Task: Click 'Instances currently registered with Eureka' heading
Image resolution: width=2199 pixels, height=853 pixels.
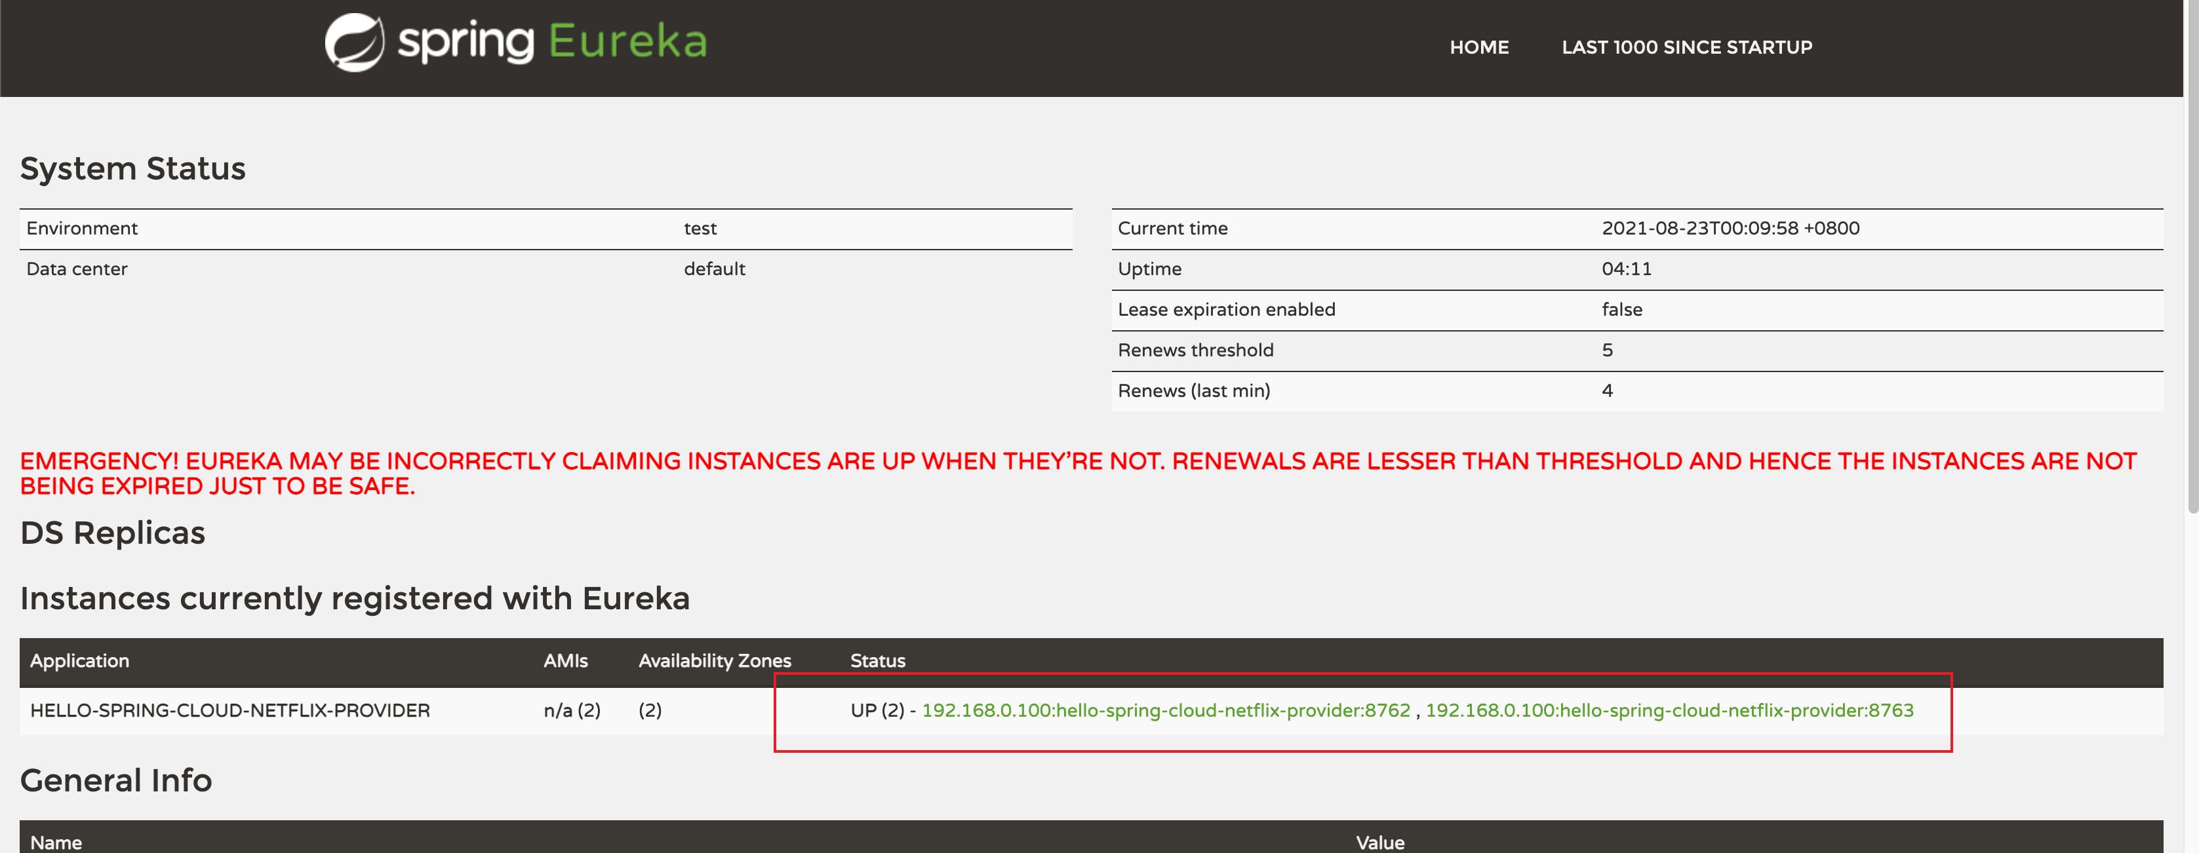Action: [354, 599]
